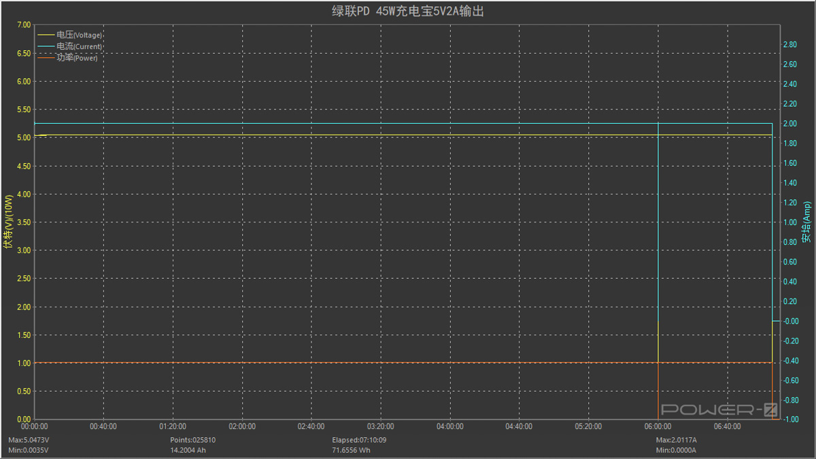Click the 14.2004 Ah capacity readout

[x=188, y=450]
